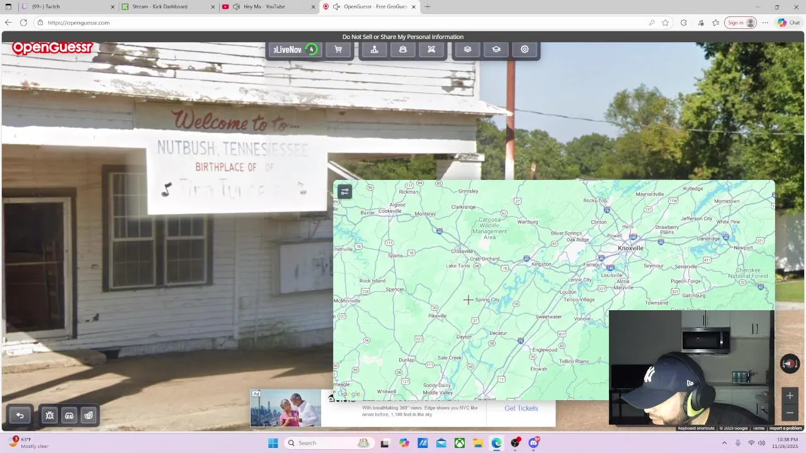
Task: Open the Windows Start menu
Action: [273, 443]
